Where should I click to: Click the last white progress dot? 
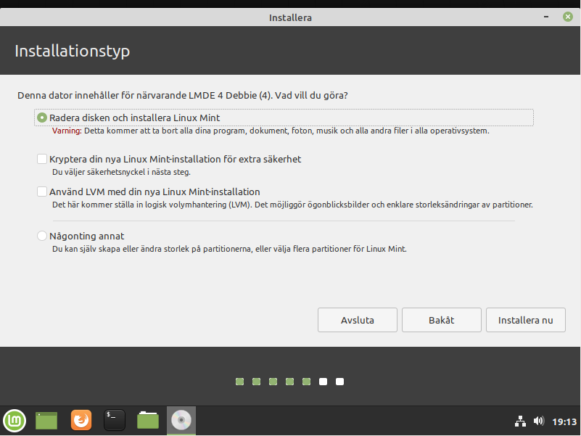339,382
